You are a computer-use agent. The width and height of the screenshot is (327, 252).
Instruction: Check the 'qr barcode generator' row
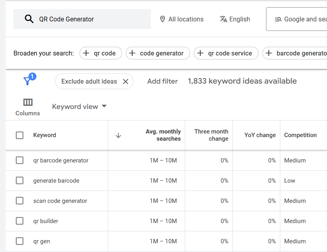point(20,160)
